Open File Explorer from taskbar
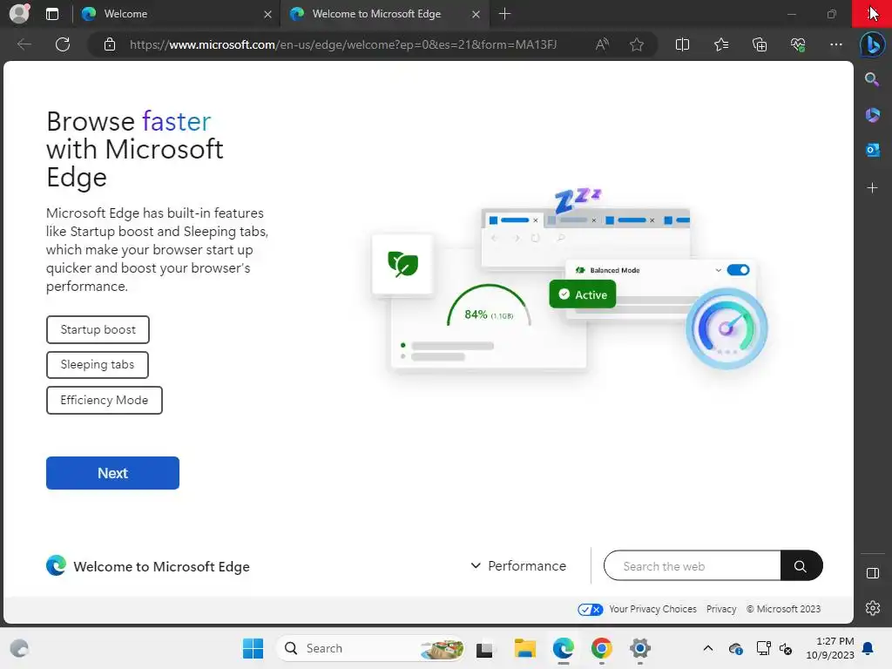This screenshot has height=669, width=892. pyautogui.click(x=524, y=648)
